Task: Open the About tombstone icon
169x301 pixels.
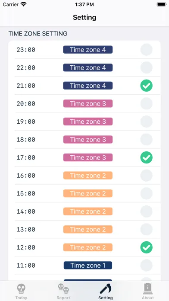Action: tap(148, 289)
